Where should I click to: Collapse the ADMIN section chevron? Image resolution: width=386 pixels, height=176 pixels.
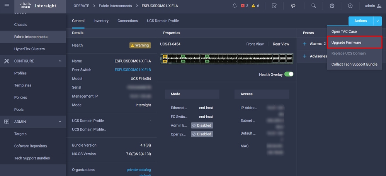point(60,122)
